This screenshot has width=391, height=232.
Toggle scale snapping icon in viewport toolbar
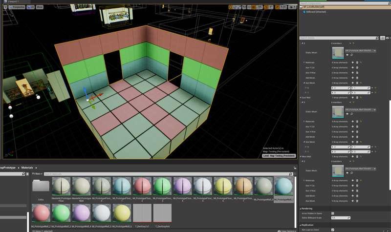(x=277, y=7)
